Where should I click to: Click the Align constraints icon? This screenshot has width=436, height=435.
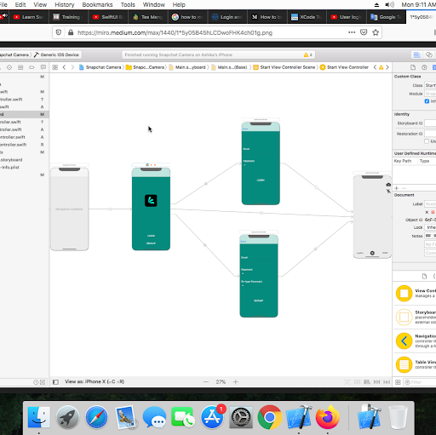tap(367, 382)
